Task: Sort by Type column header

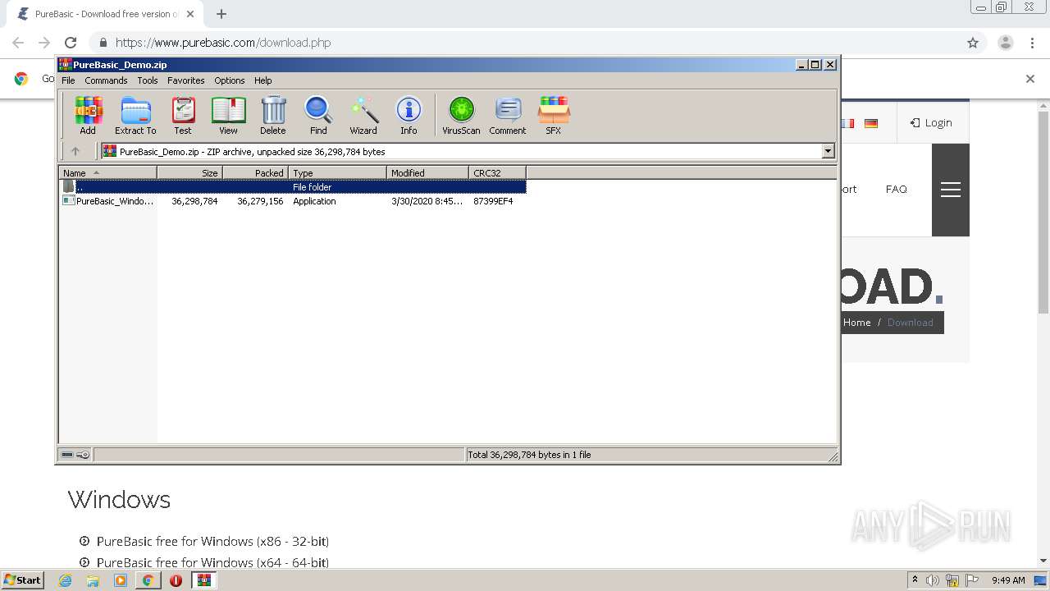Action: pyautogui.click(x=337, y=172)
